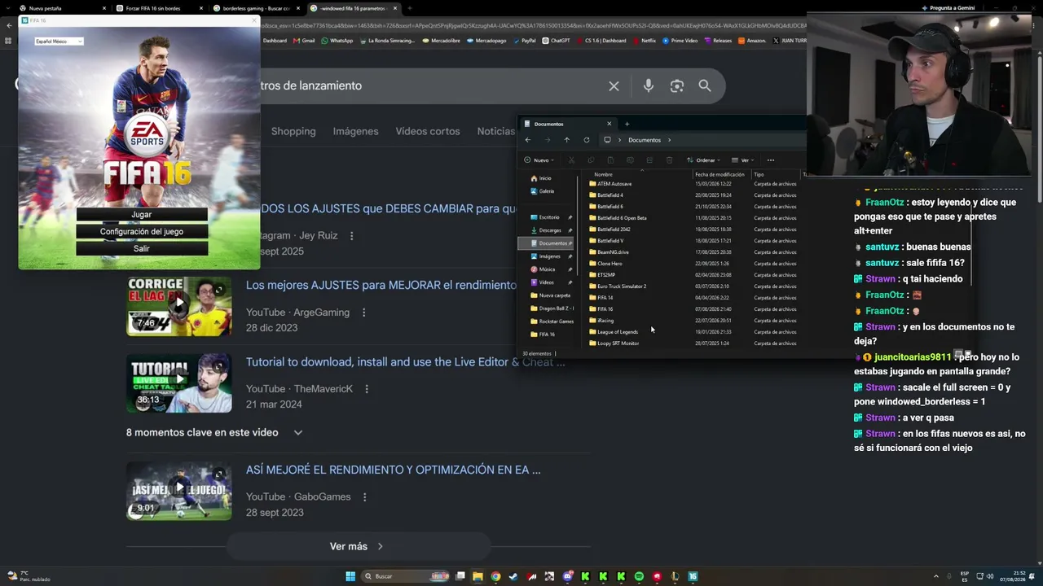Open options menu for ArgeGaming result
The height and width of the screenshot is (586, 1043).
pos(363,313)
